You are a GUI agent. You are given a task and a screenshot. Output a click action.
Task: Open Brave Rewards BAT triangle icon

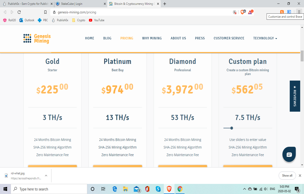pyautogui.click(x=250, y=12)
